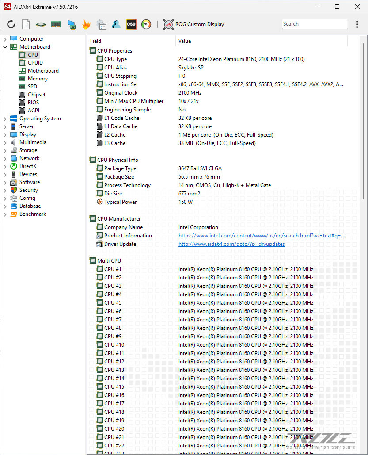Click the Storage disk icon
The width and height of the screenshot is (368, 455).
click(x=14, y=150)
